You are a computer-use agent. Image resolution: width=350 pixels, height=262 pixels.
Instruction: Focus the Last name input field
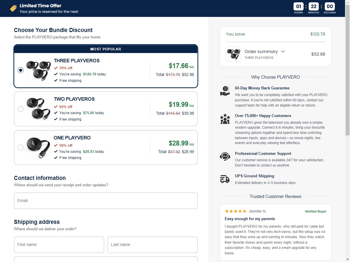(153, 245)
